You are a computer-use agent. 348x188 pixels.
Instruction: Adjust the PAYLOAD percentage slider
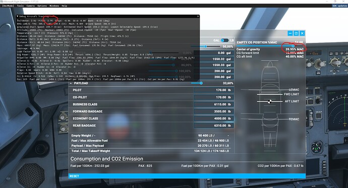coord(201,83)
